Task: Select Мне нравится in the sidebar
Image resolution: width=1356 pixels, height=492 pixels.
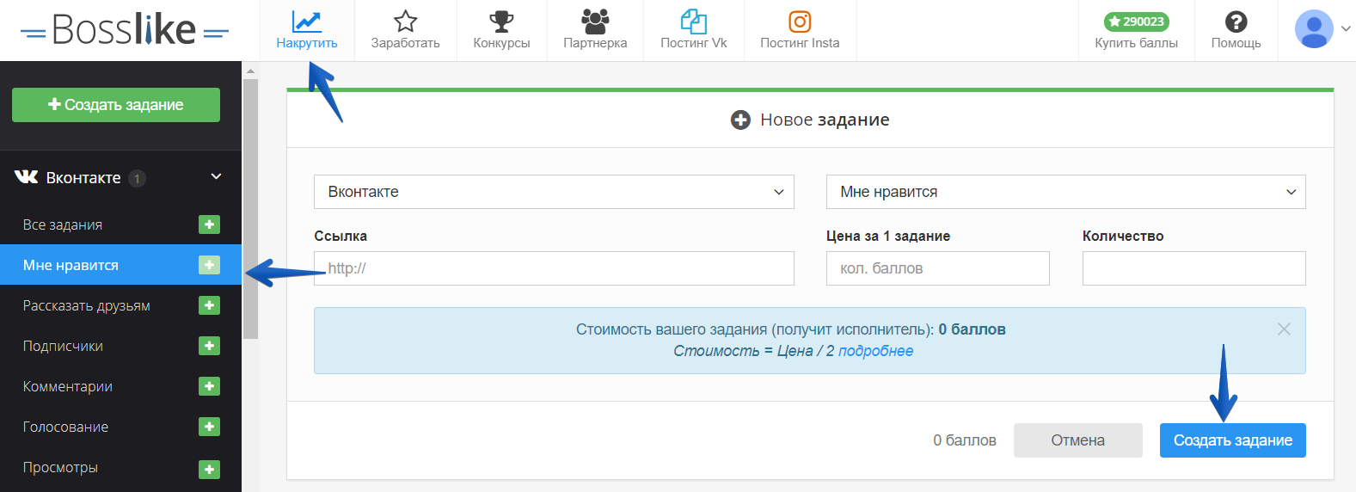Action: (71, 265)
